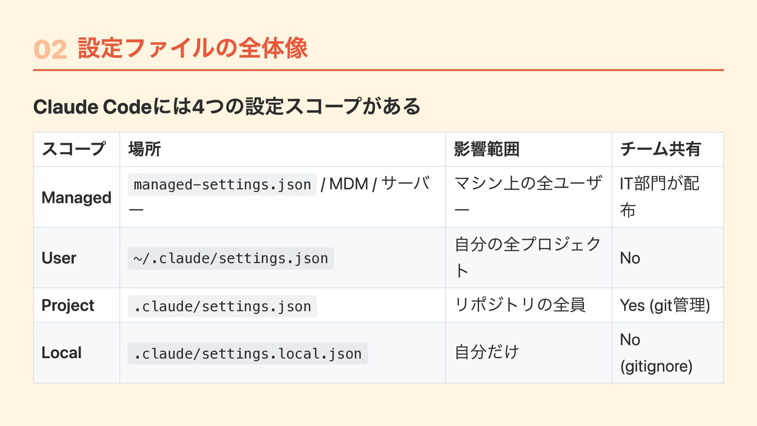Viewport: 757px width, 426px height.
Task: Select the Project scope row label
Action: [x=68, y=305]
